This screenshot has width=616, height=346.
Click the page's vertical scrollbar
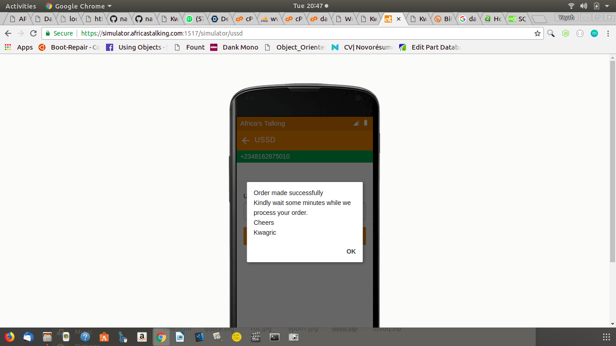click(612, 161)
